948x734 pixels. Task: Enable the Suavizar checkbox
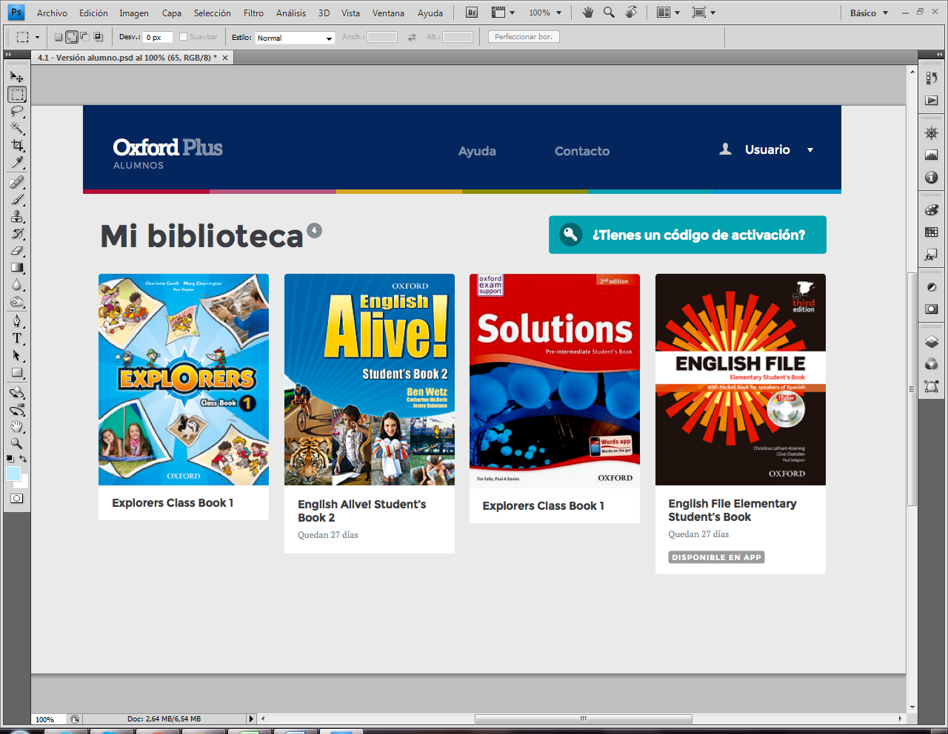pos(184,37)
